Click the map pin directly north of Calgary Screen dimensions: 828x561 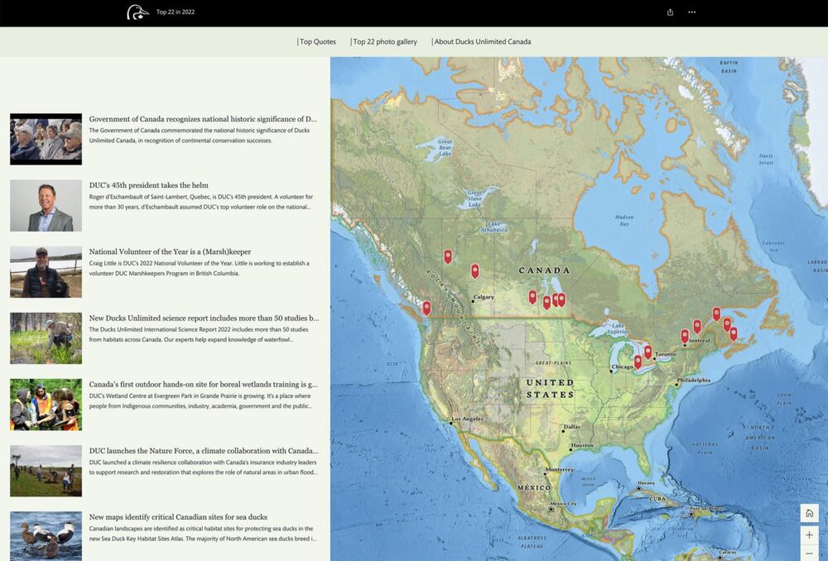click(x=474, y=271)
